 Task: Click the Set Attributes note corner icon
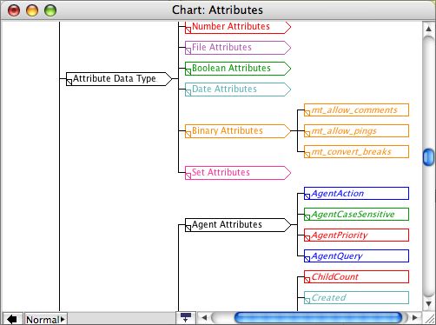point(188,176)
